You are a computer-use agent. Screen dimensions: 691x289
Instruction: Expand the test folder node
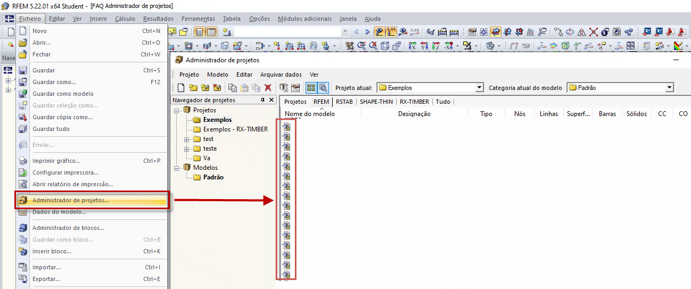186,139
